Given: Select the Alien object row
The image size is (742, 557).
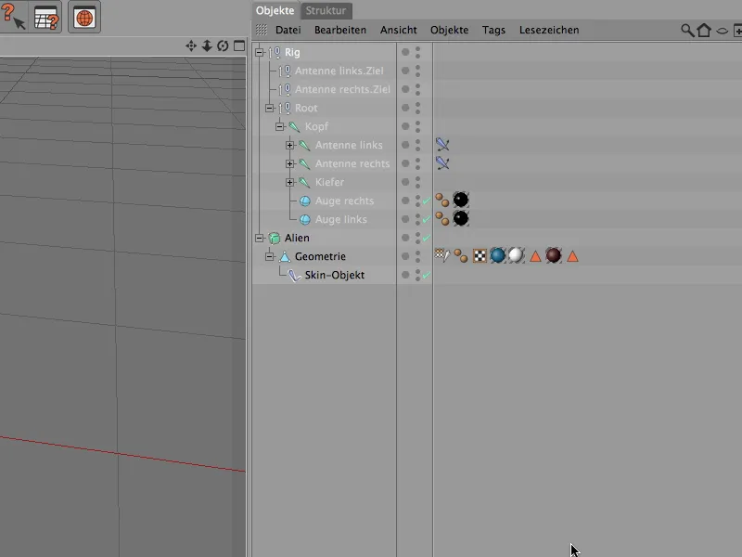Looking at the screenshot, I should pyautogui.click(x=297, y=238).
